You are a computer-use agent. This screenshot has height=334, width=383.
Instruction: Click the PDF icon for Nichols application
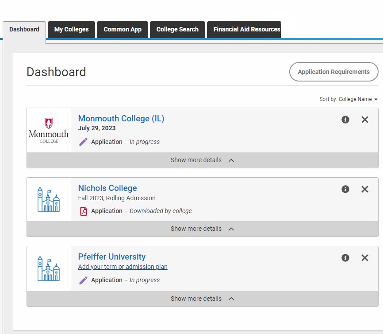click(x=84, y=211)
